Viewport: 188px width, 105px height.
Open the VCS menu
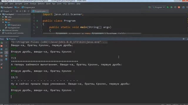(65, 4)
